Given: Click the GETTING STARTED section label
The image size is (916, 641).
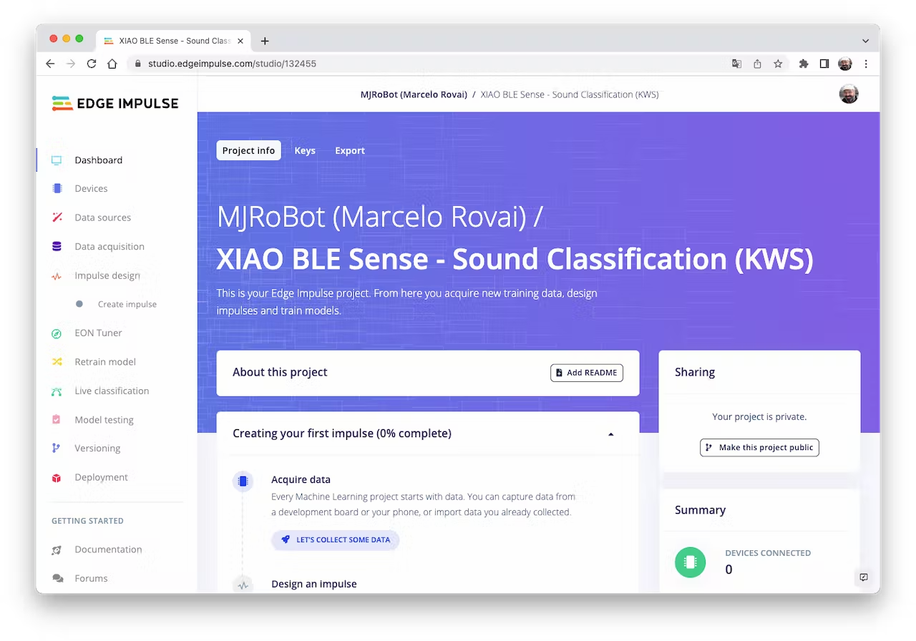Looking at the screenshot, I should pos(87,521).
